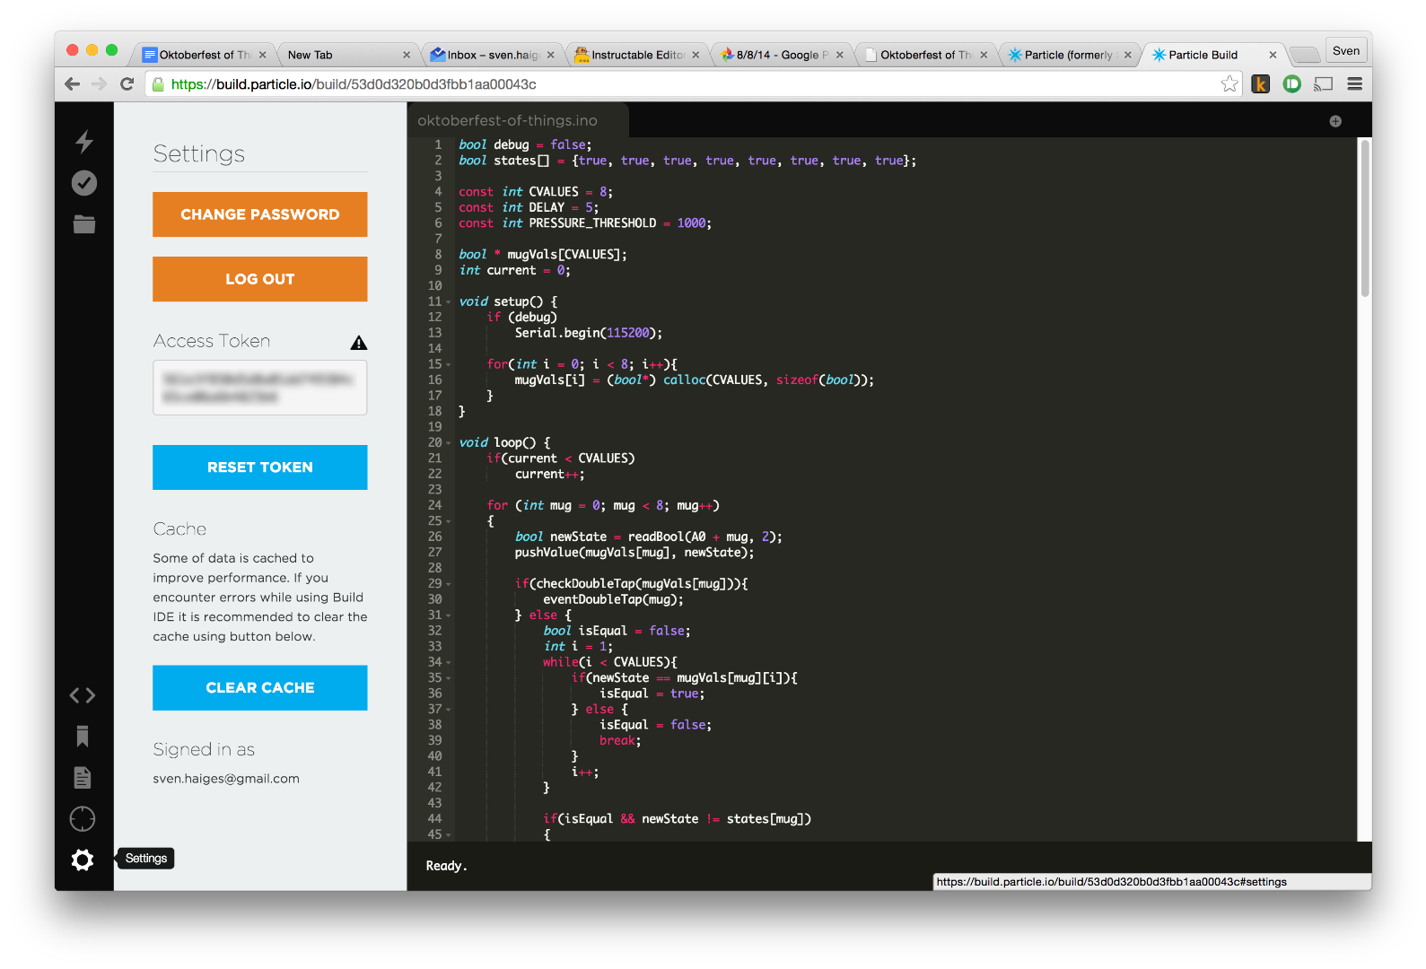Image resolution: width=1426 pixels, height=969 pixels.
Task: Fold the checkDoubleTap if block at line 29
Action: click(449, 584)
